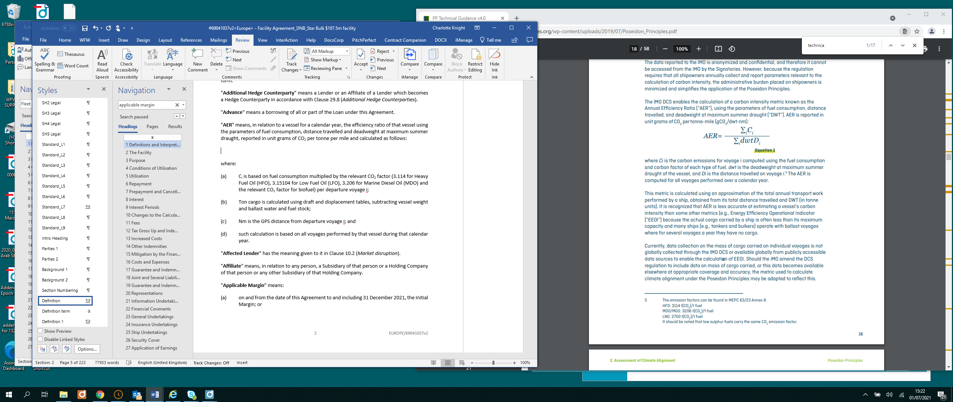The image size is (953, 402).
Task: Adjust the Word zoom slider
Action: point(493,363)
